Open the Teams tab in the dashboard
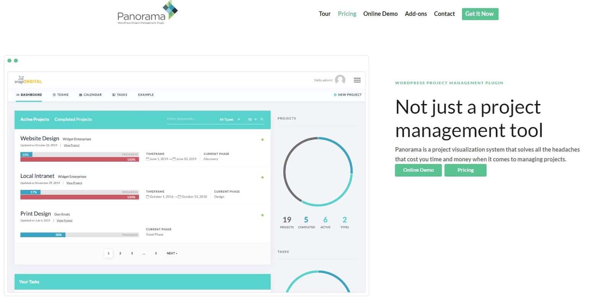Screen dimensions: 612x301 click(60, 95)
